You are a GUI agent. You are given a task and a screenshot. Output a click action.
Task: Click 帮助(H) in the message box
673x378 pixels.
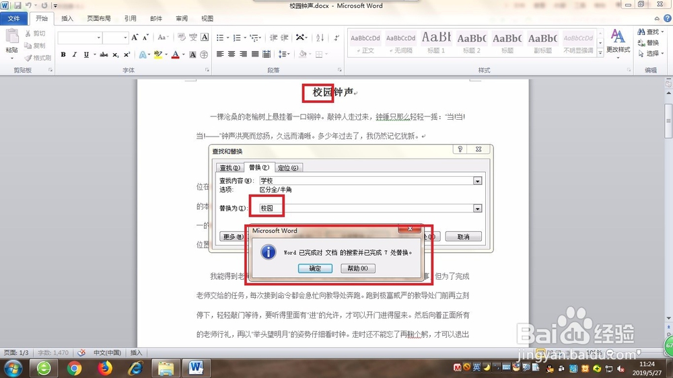pos(357,268)
